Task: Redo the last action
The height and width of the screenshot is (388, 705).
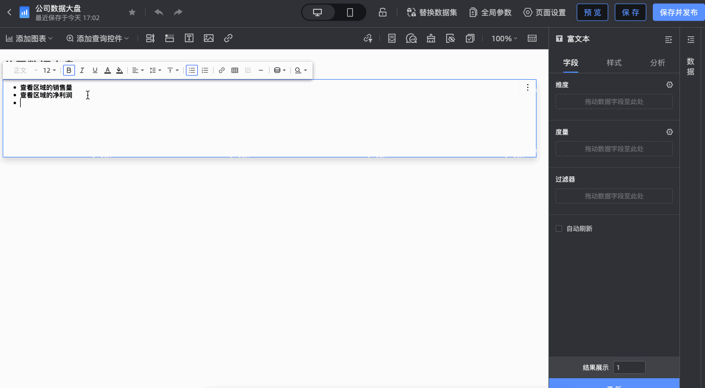Action: point(178,12)
